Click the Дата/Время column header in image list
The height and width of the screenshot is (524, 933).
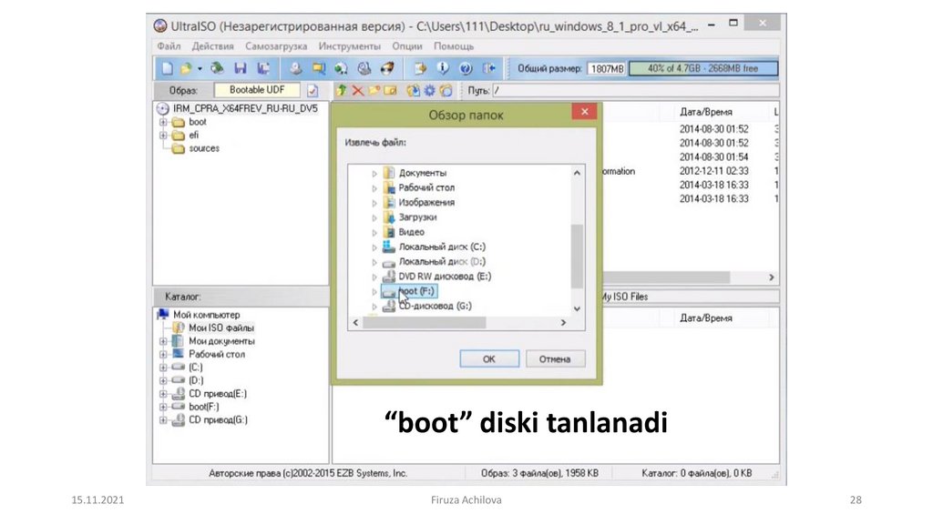point(706,112)
